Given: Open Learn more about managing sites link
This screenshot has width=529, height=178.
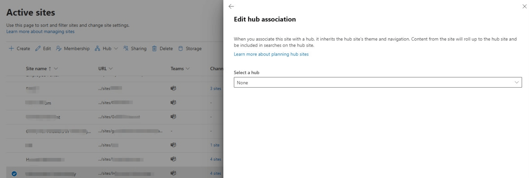Looking at the screenshot, I should click(40, 31).
